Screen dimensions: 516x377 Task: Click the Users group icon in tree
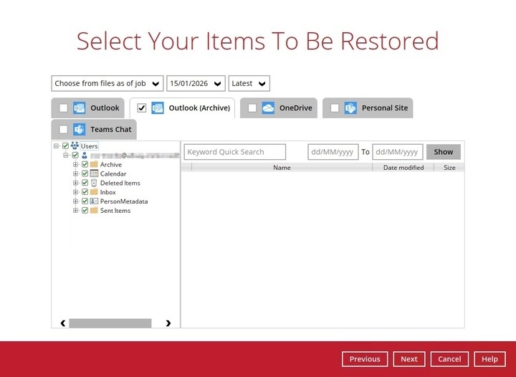[75, 145]
